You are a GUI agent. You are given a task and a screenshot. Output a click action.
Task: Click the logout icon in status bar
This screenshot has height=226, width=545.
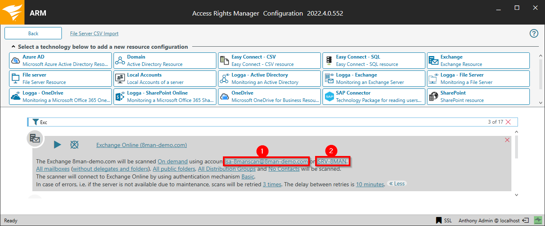526,221
